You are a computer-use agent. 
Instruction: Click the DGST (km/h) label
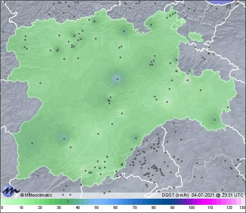tap(175, 195)
